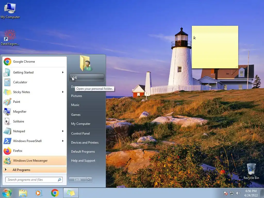This screenshot has height=198, width=264.
Task: Click the volume speaker tray icon
Action: point(238,193)
